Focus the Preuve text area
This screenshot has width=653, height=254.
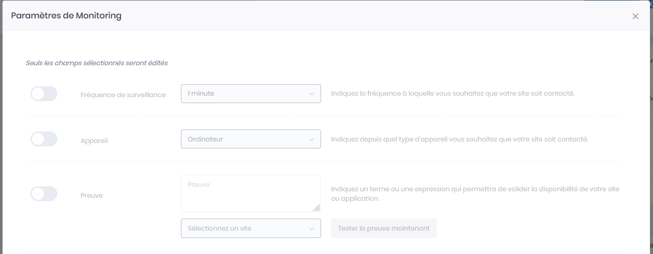click(251, 193)
